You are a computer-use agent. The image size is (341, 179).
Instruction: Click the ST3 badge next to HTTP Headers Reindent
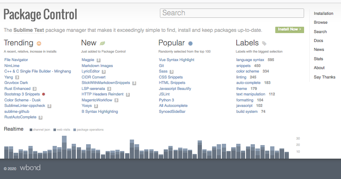tap(128, 95)
